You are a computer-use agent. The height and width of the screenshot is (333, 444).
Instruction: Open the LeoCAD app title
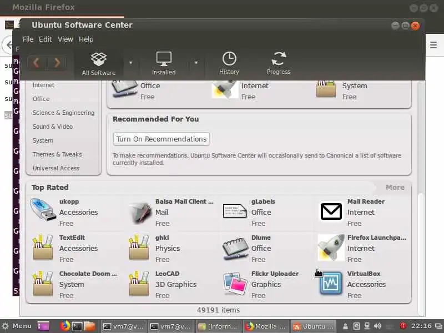click(x=168, y=274)
